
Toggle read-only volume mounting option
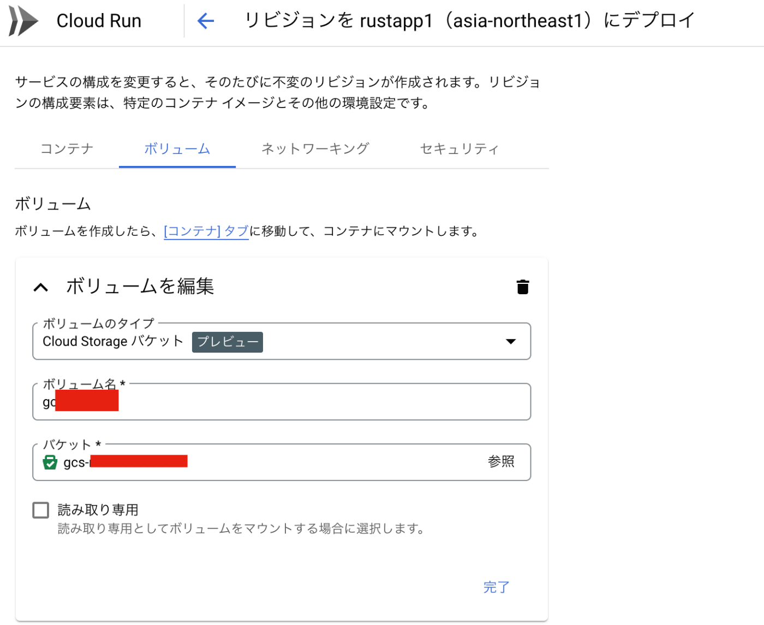point(40,509)
